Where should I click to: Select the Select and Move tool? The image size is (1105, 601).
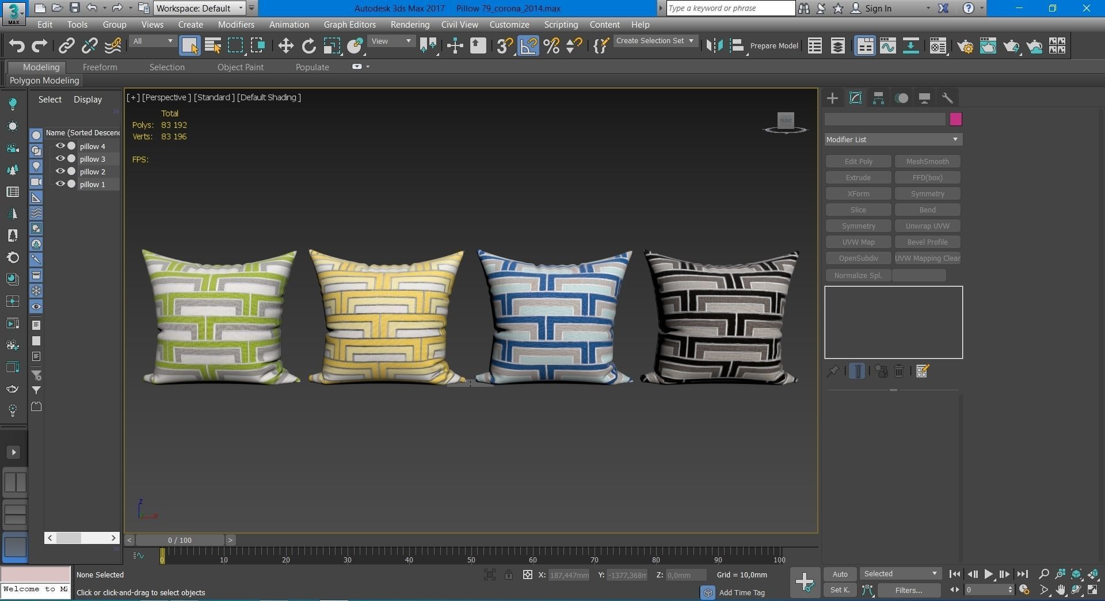[285, 46]
